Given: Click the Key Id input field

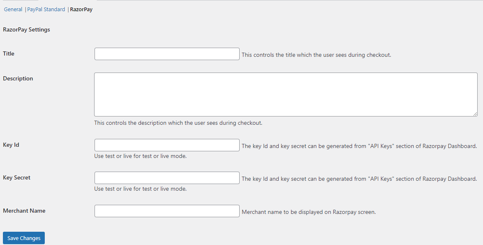Looking at the screenshot, I should point(167,145).
